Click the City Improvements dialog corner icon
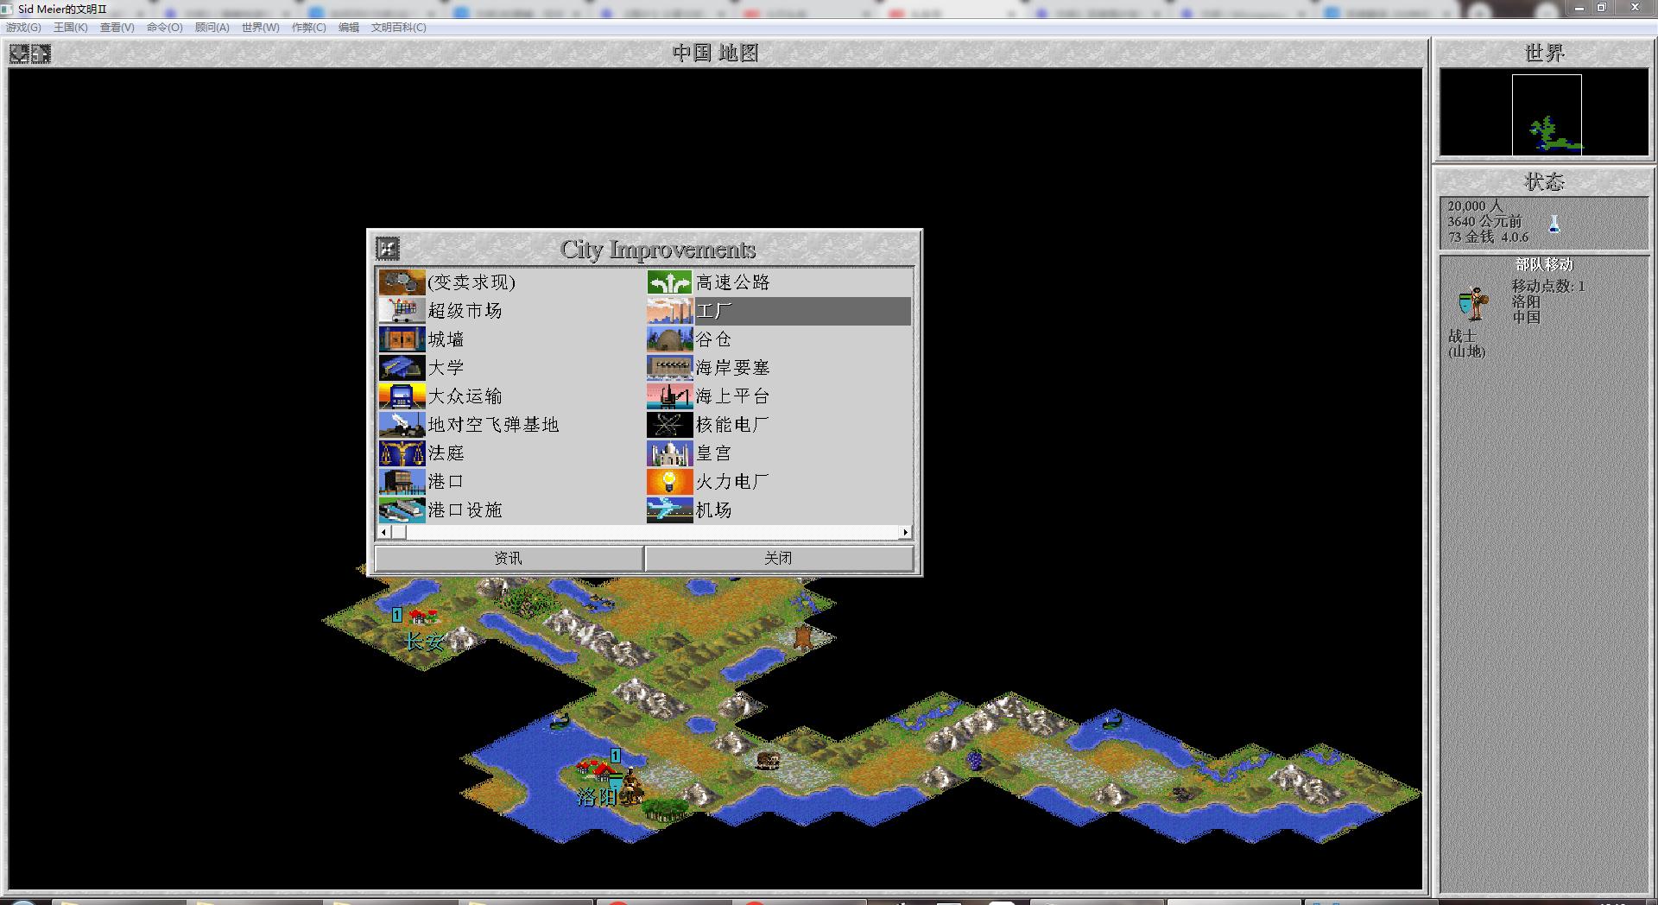Screen dimensions: 1658x905 click(x=388, y=249)
